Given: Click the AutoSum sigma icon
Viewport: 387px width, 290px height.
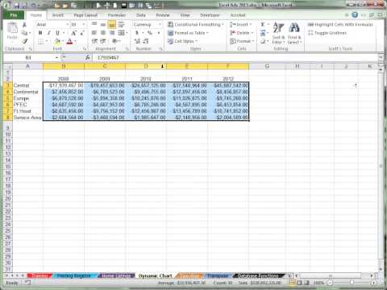Looking at the screenshot, I should 263,24.
